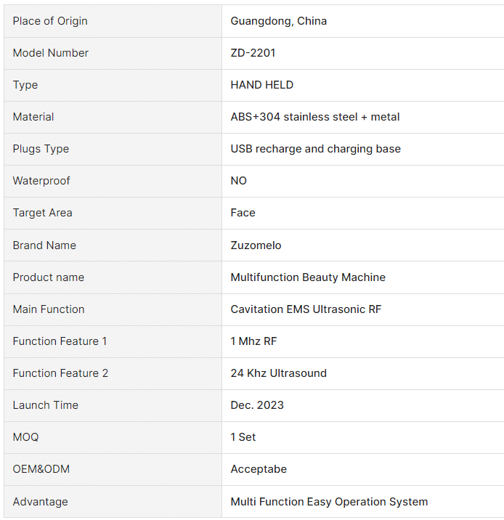Select ABS+304 stainless steel + metal text
The image size is (504, 520).
click(x=315, y=117)
